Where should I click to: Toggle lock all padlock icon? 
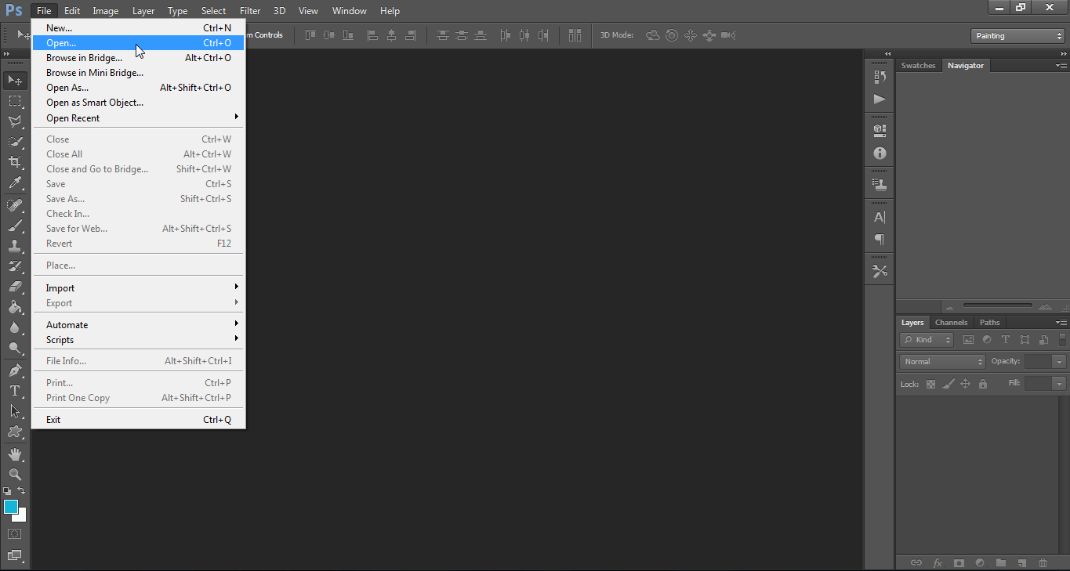coord(982,384)
